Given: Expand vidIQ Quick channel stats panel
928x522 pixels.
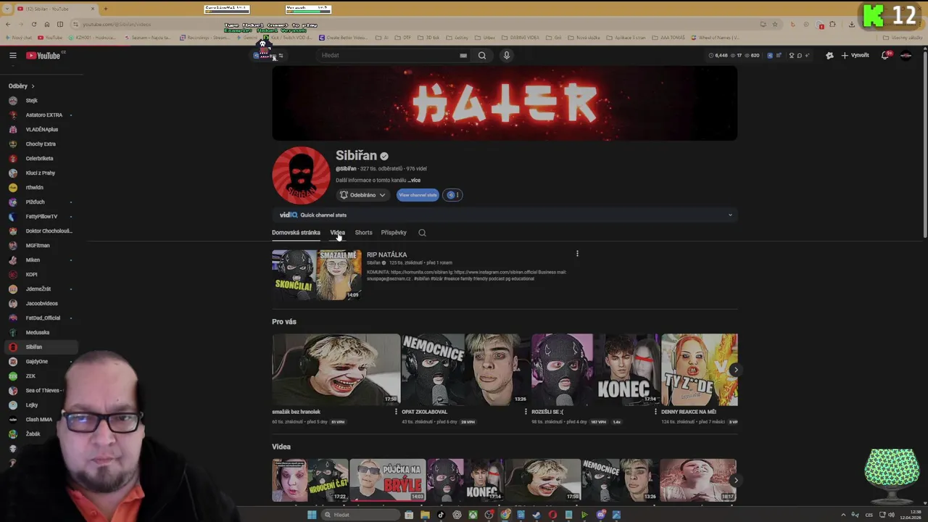Looking at the screenshot, I should click(730, 215).
